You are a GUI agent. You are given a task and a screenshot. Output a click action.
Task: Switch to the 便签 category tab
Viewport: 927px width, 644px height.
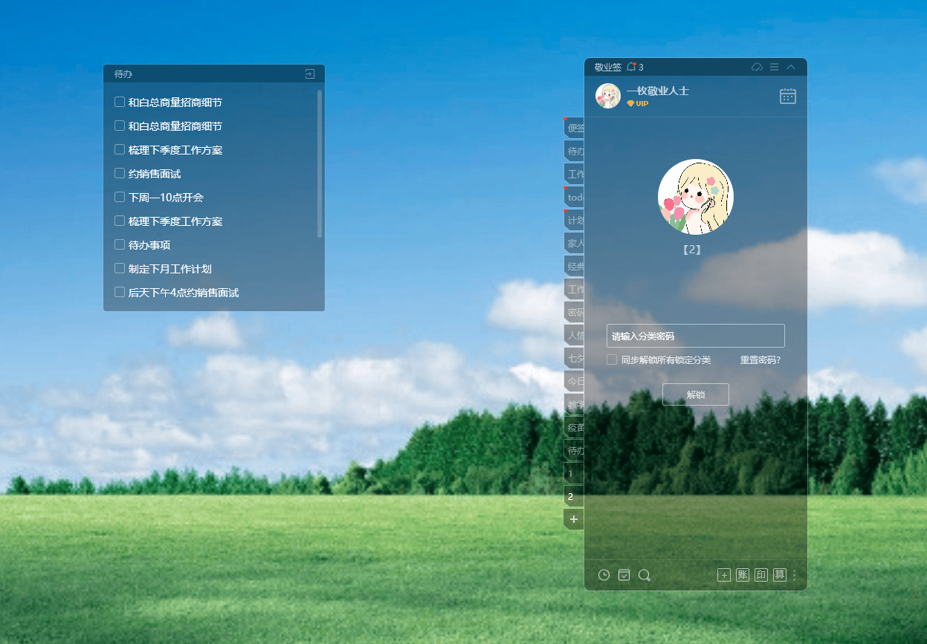575,128
